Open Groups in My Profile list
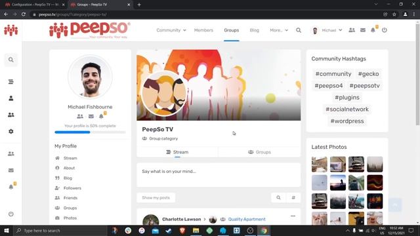 (x=70, y=208)
